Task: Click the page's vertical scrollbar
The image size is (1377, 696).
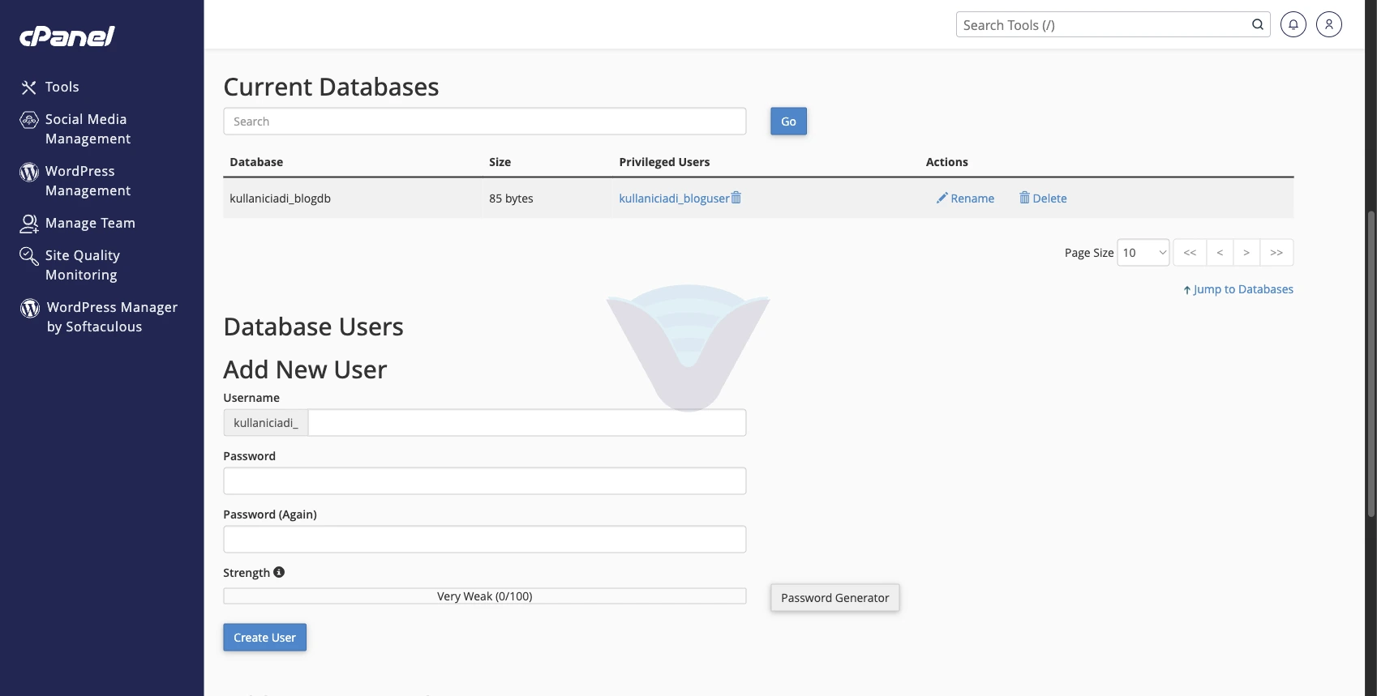Action: pyautogui.click(x=1371, y=365)
